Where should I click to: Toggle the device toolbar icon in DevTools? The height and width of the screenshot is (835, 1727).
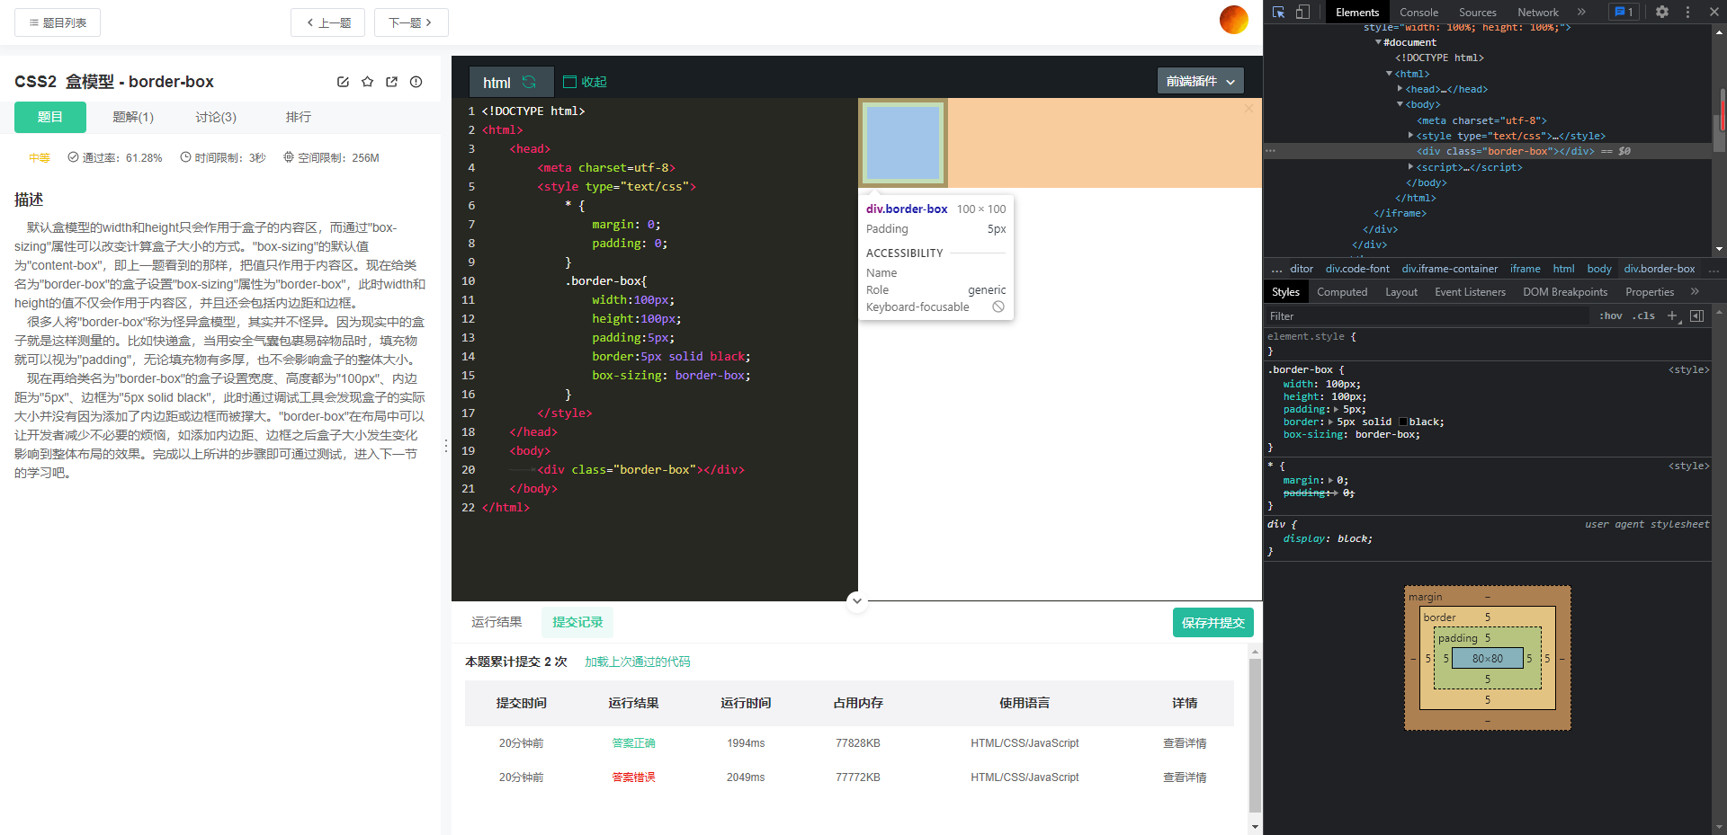(x=1302, y=12)
